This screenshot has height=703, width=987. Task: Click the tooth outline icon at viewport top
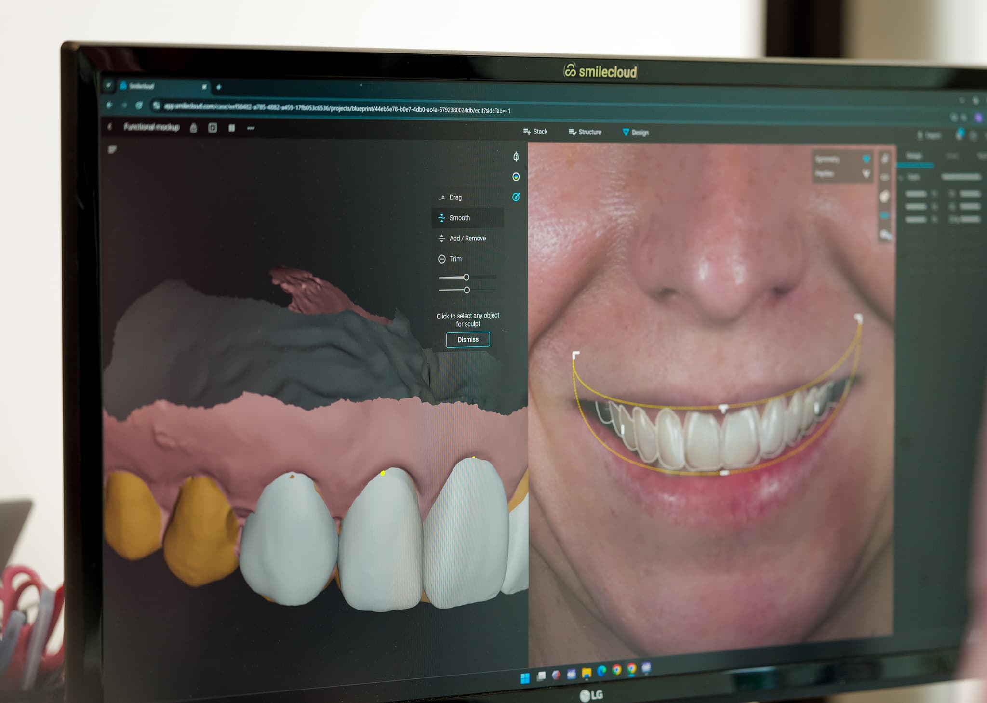[x=516, y=157]
